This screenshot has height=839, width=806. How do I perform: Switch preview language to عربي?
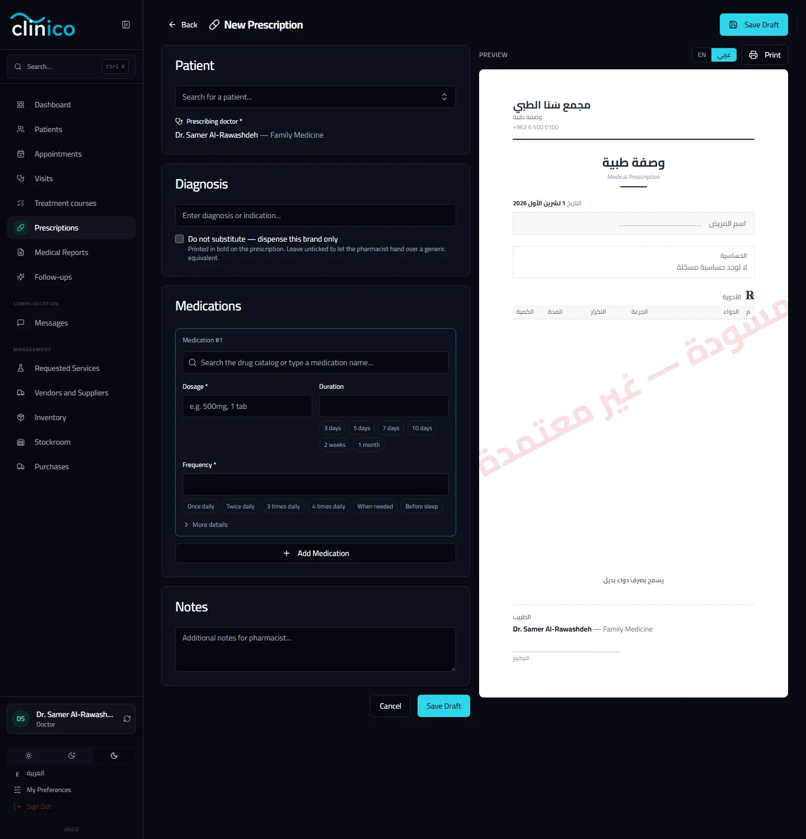[x=724, y=55]
